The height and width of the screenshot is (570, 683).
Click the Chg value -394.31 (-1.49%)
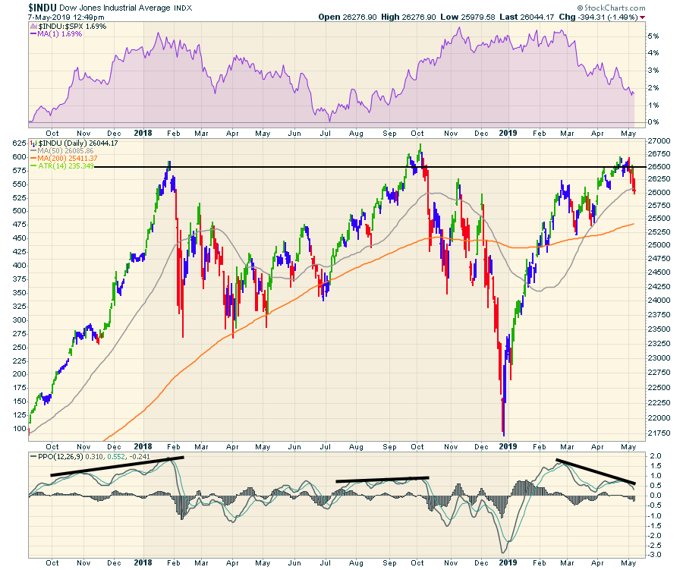click(x=607, y=17)
